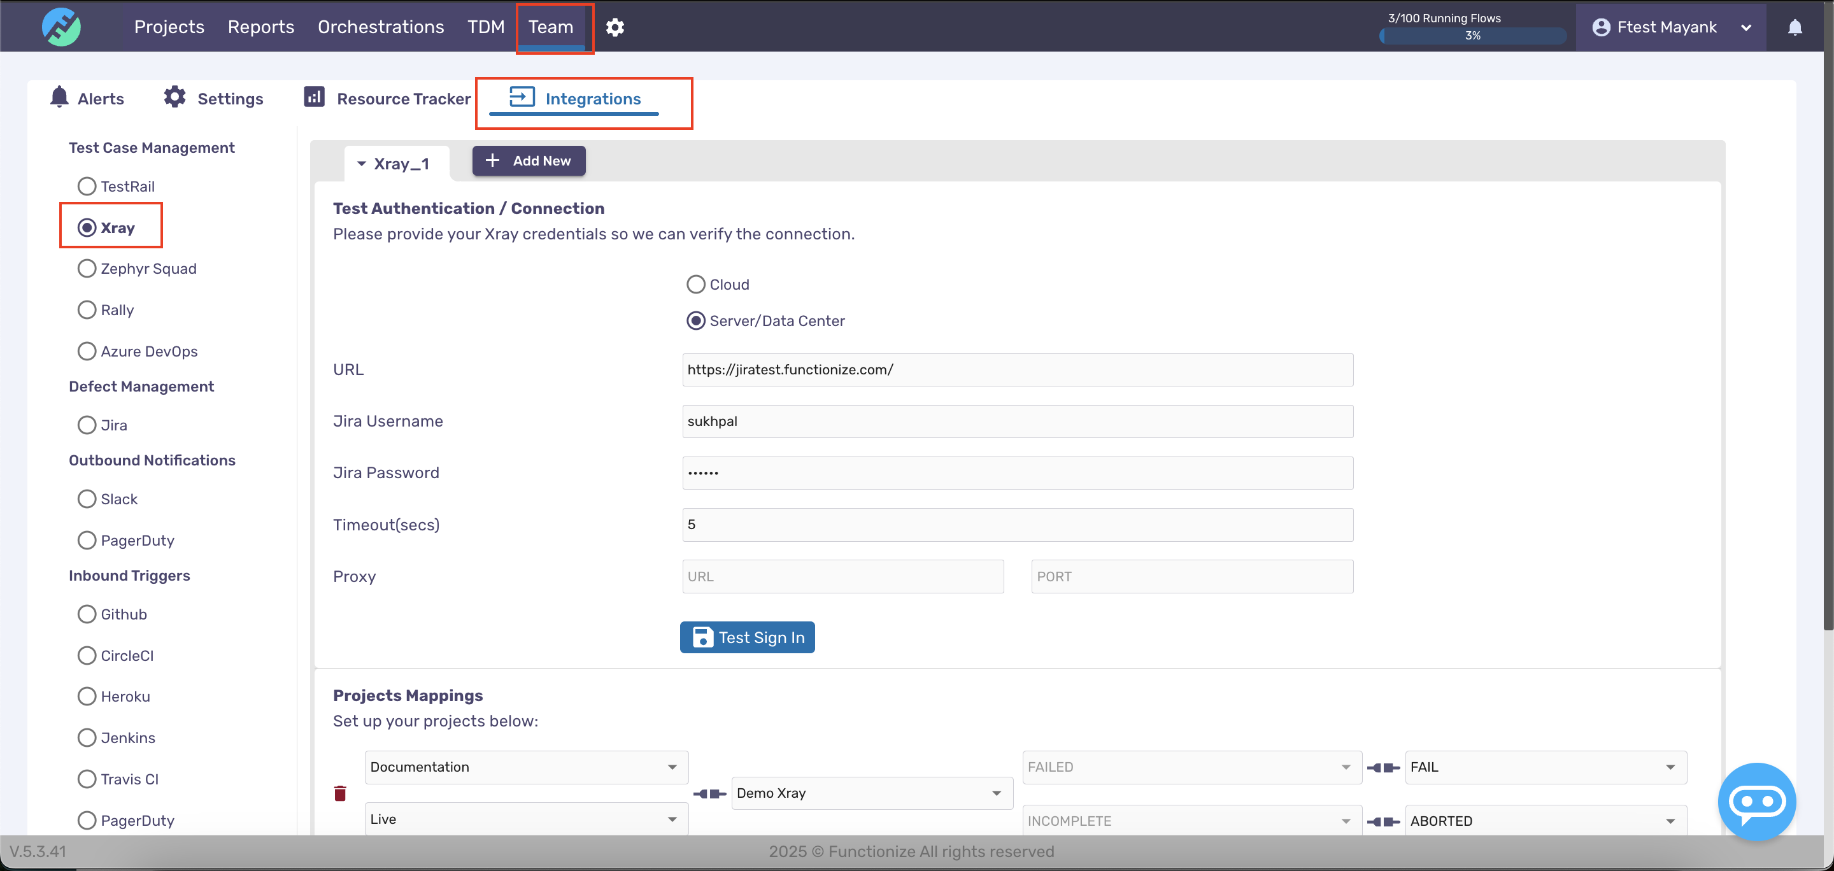Delete the Documentation project mapping with trash icon
Viewport: 1834px width, 871px height.
(x=340, y=793)
